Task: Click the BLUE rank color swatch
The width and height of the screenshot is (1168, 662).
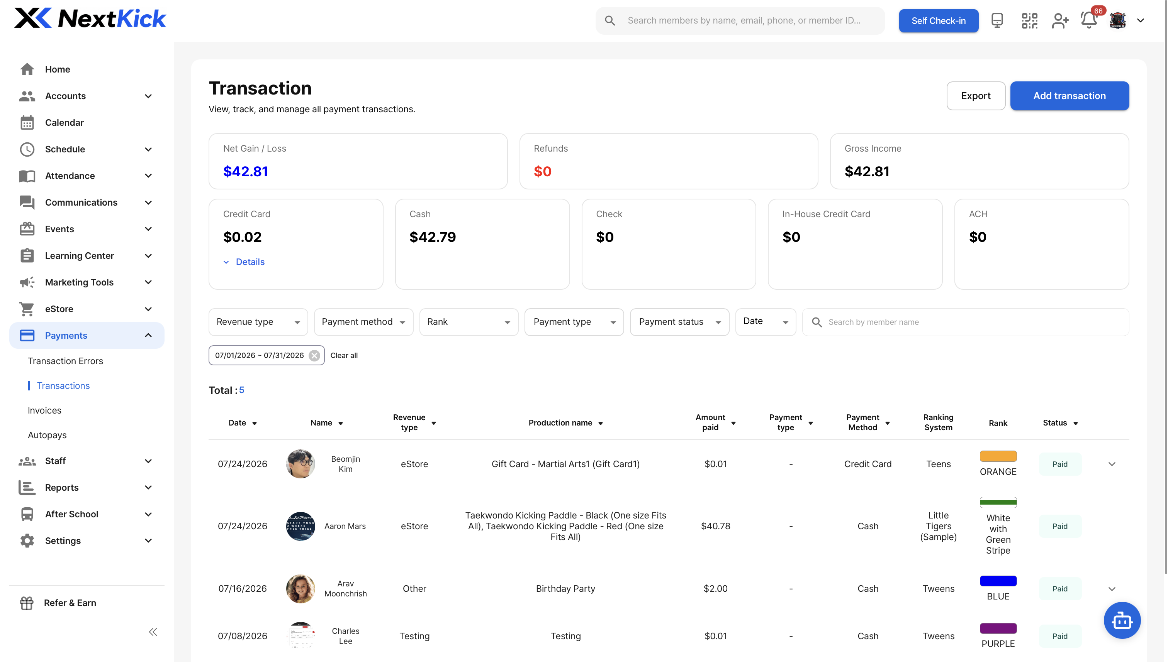Action: [x=998, y=581]
